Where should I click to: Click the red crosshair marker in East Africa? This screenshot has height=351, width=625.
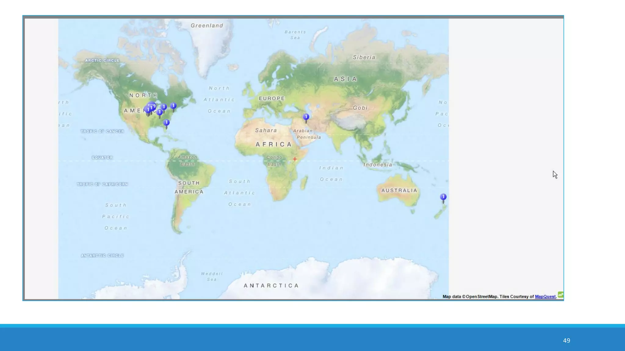pos(295,159)
